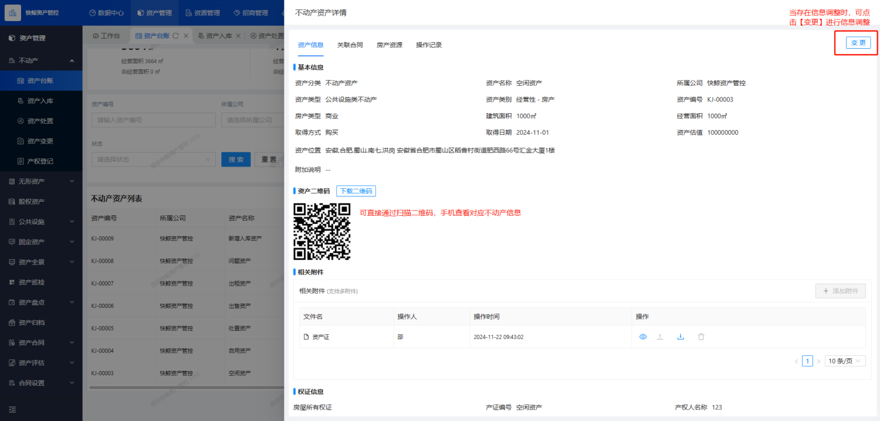Open 股权资产 in the sidebar
Image resolution: width=880 pixels, height=421 pixels.
click(x=41, y=201)
